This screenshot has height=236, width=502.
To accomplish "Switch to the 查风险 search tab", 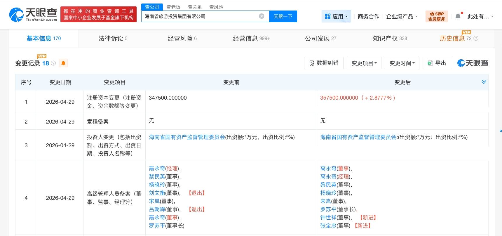I will 216,7.
